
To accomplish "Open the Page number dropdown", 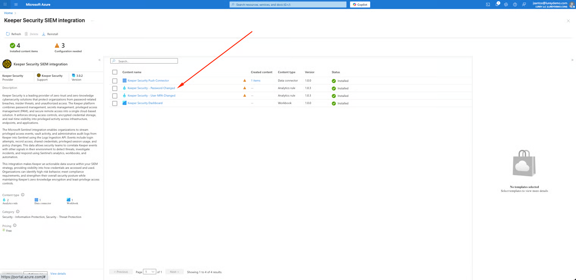I will (x=150, y=272).
